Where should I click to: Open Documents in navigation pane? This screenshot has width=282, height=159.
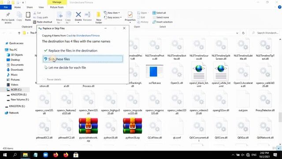[15, 65]
